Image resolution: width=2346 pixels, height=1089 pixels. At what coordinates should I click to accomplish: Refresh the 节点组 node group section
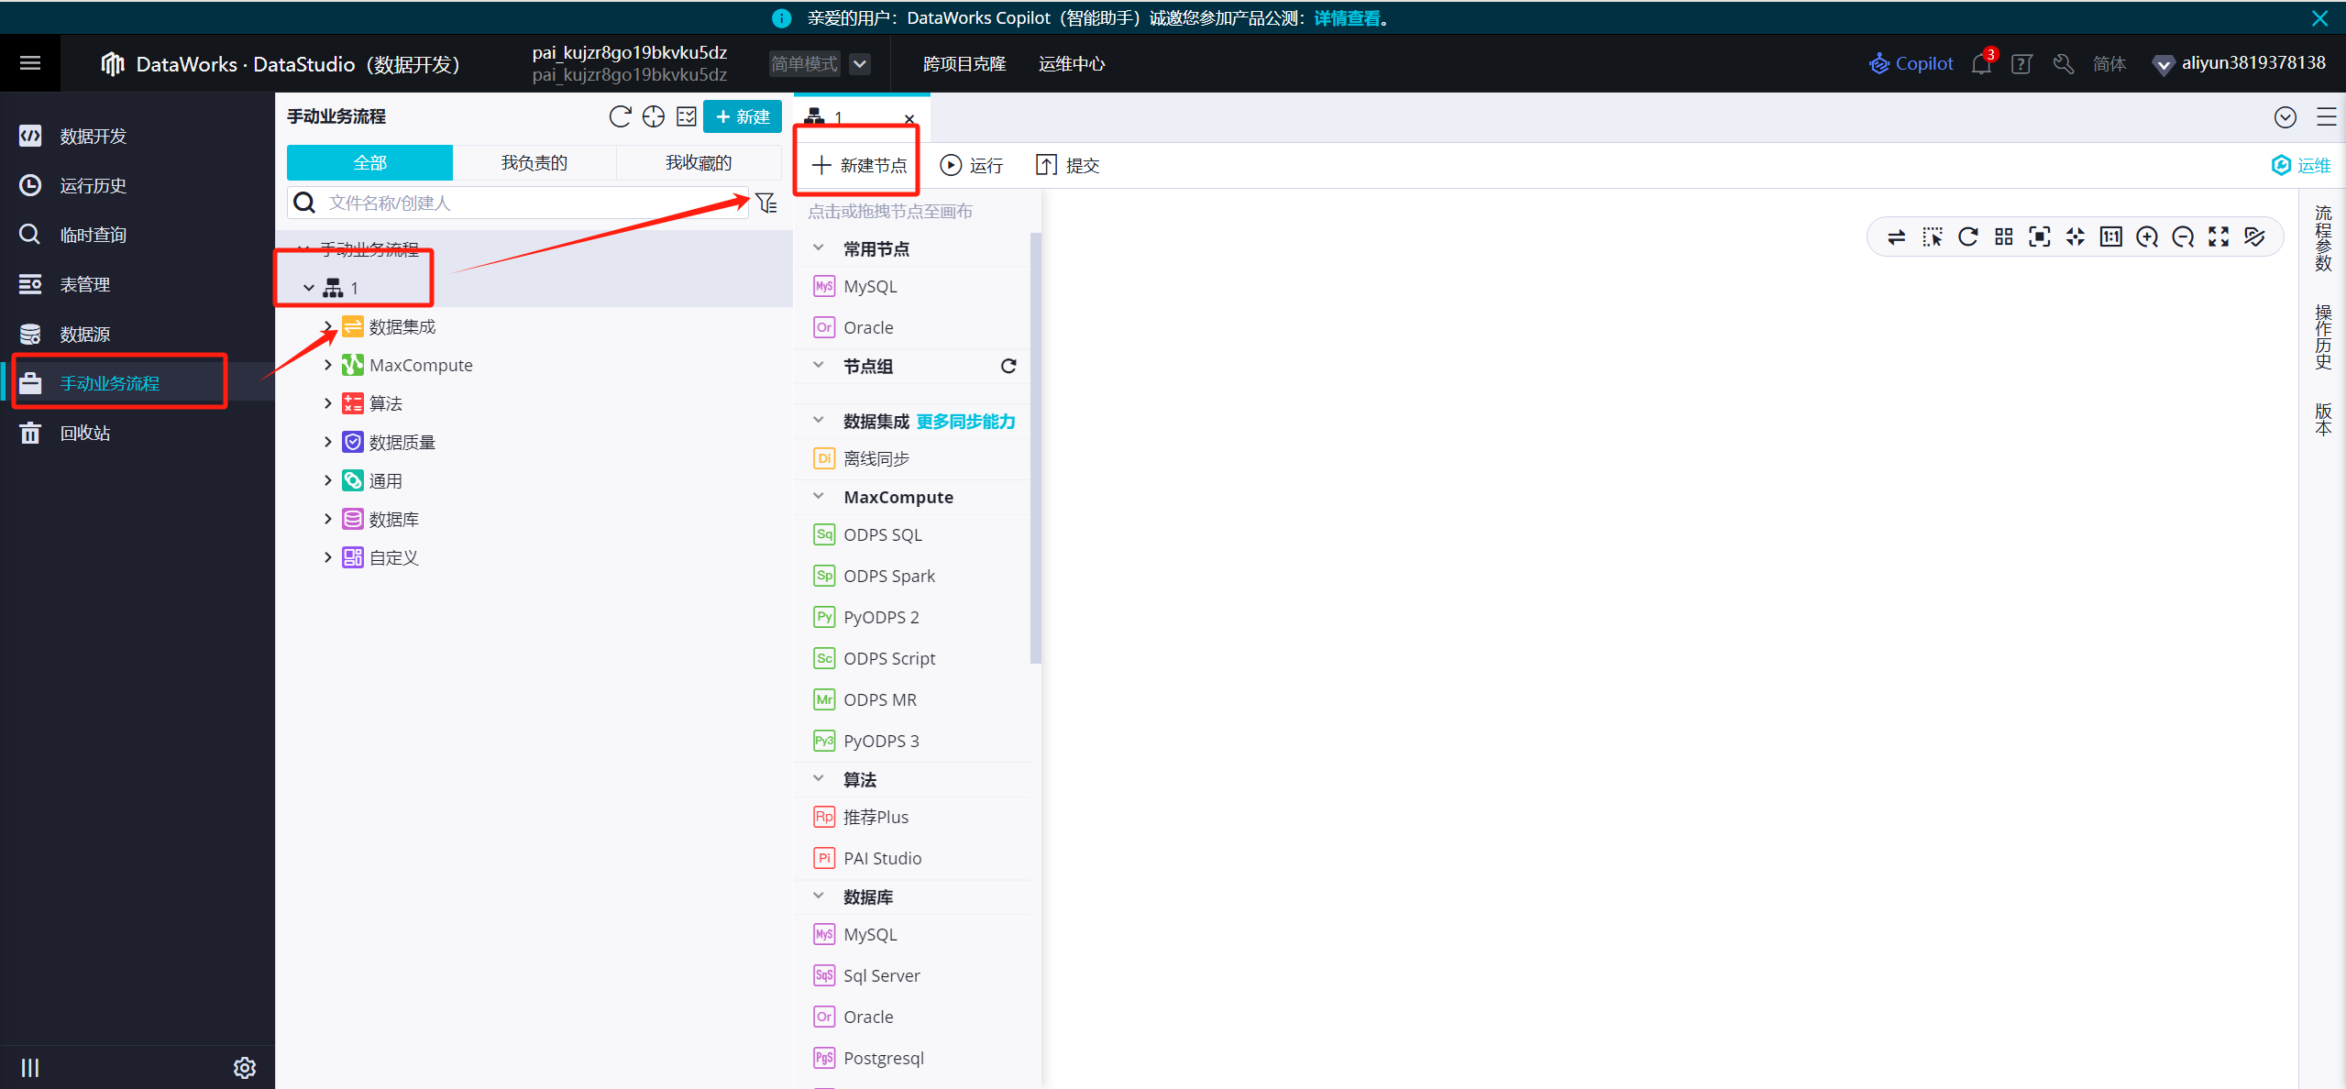click(1008, 365)
